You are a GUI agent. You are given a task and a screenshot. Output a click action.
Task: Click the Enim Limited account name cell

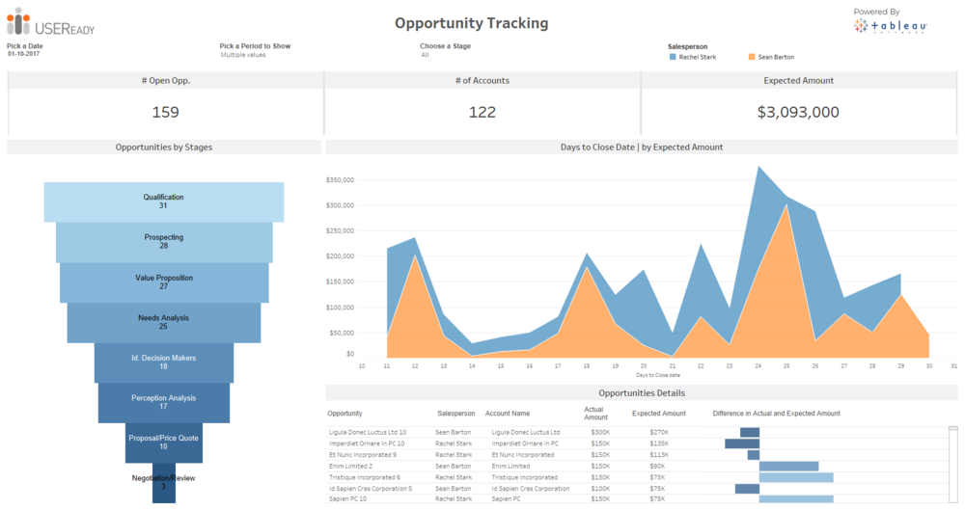click(510, 467)
